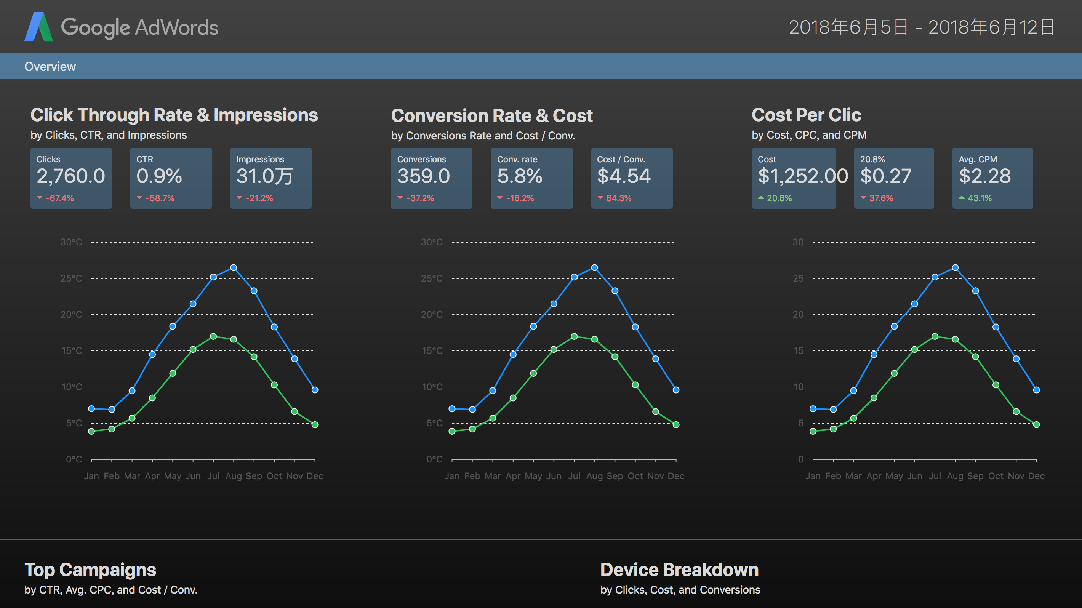This screenshot has width=1082, height=608.
Task: Click Dec blue data point in Cost Per Clic chart
Action: (x=1037, y=390)
